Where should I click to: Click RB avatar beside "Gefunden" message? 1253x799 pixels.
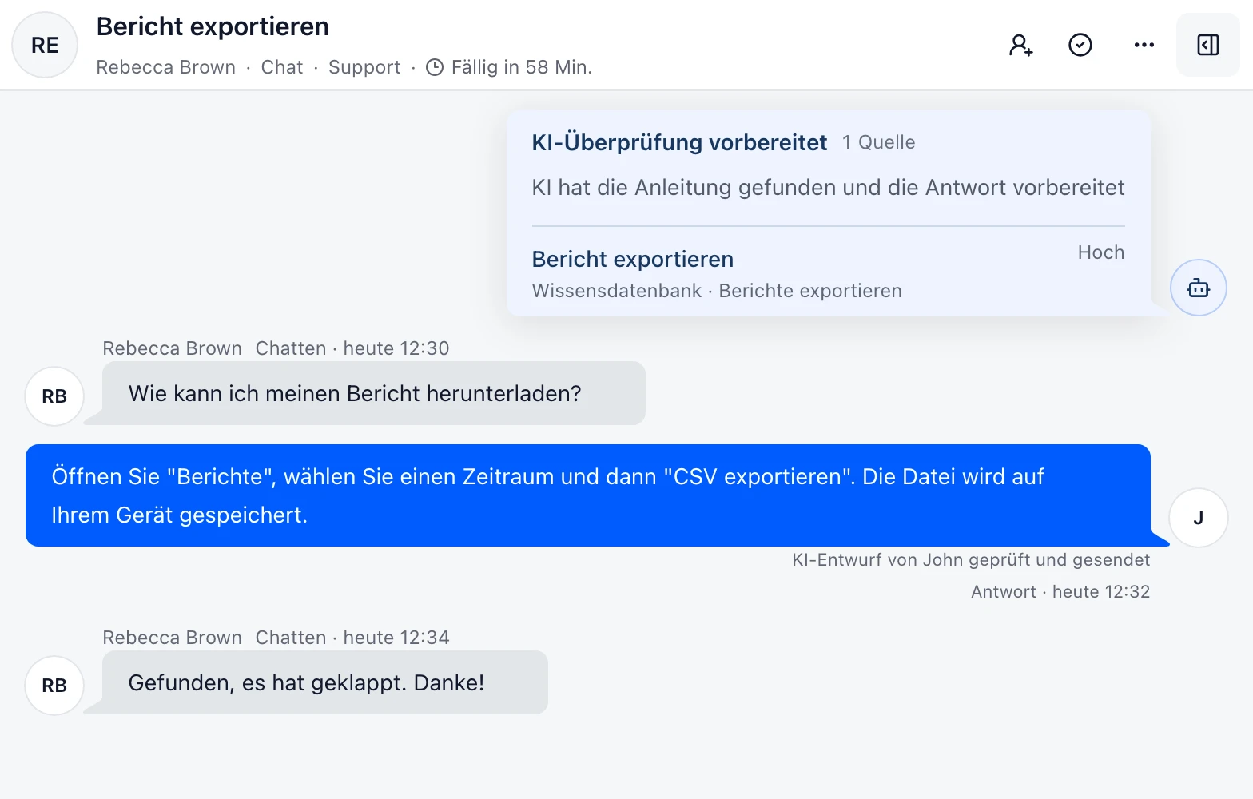pos(54,686)
